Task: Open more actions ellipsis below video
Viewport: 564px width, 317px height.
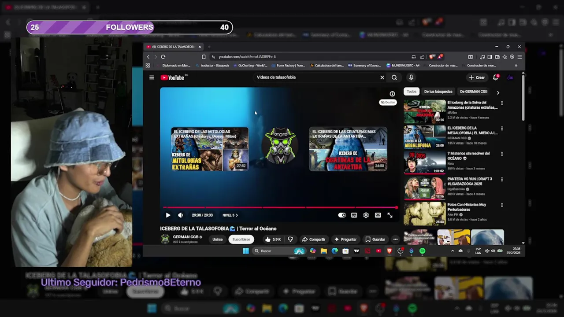Action: 395,240
